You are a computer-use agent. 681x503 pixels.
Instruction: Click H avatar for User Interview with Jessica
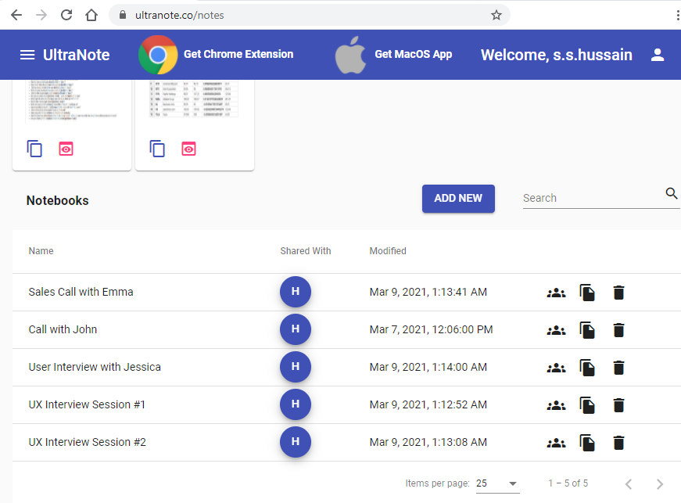(296, 367)
